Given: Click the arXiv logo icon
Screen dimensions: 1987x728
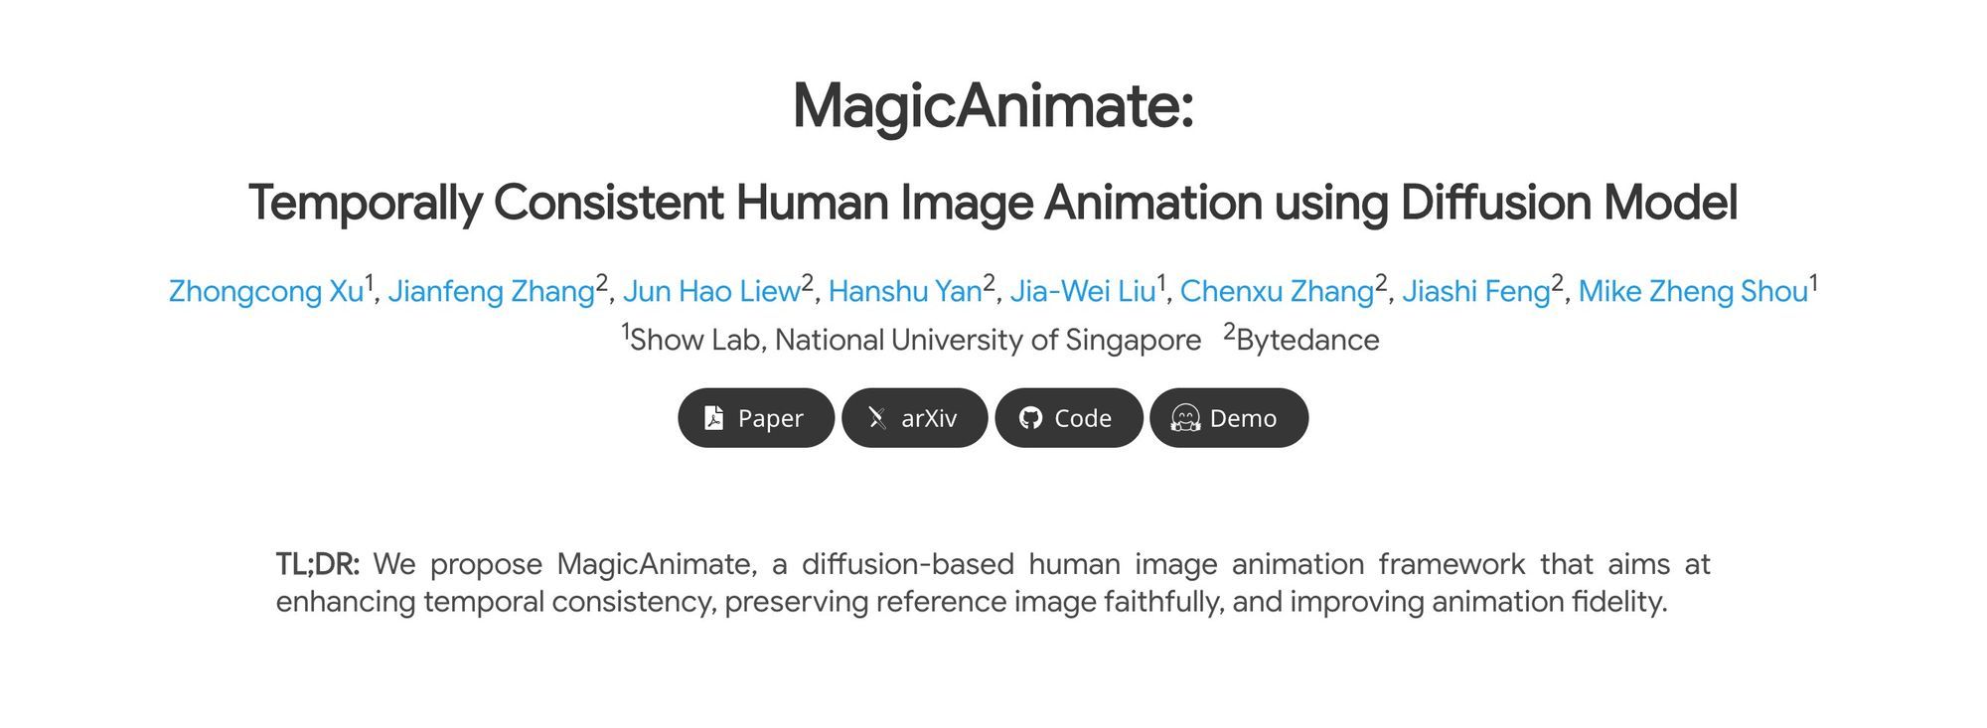Looking at the screenshot, I should click(x=876, y=418).
